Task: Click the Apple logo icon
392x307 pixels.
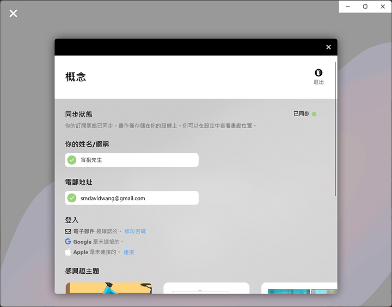Action: (x=68, y=252)
